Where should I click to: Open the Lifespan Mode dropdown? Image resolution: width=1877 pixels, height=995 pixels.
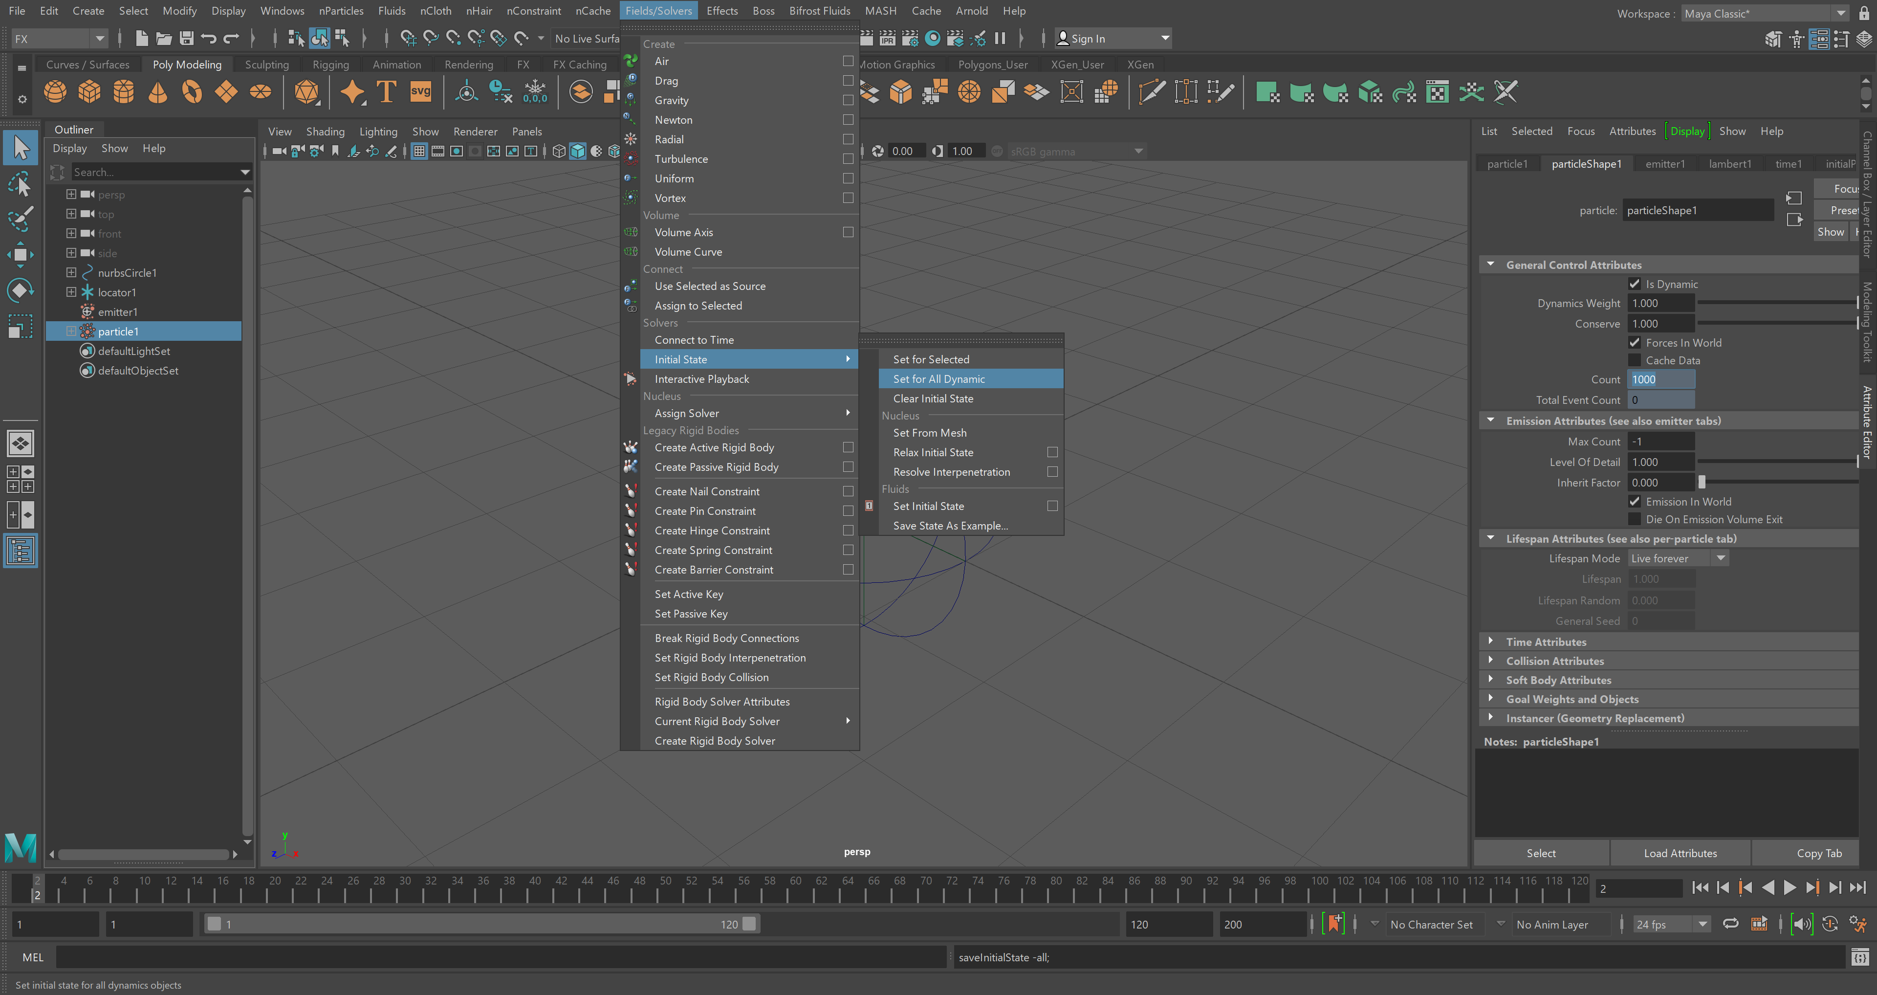point(1678,558)
